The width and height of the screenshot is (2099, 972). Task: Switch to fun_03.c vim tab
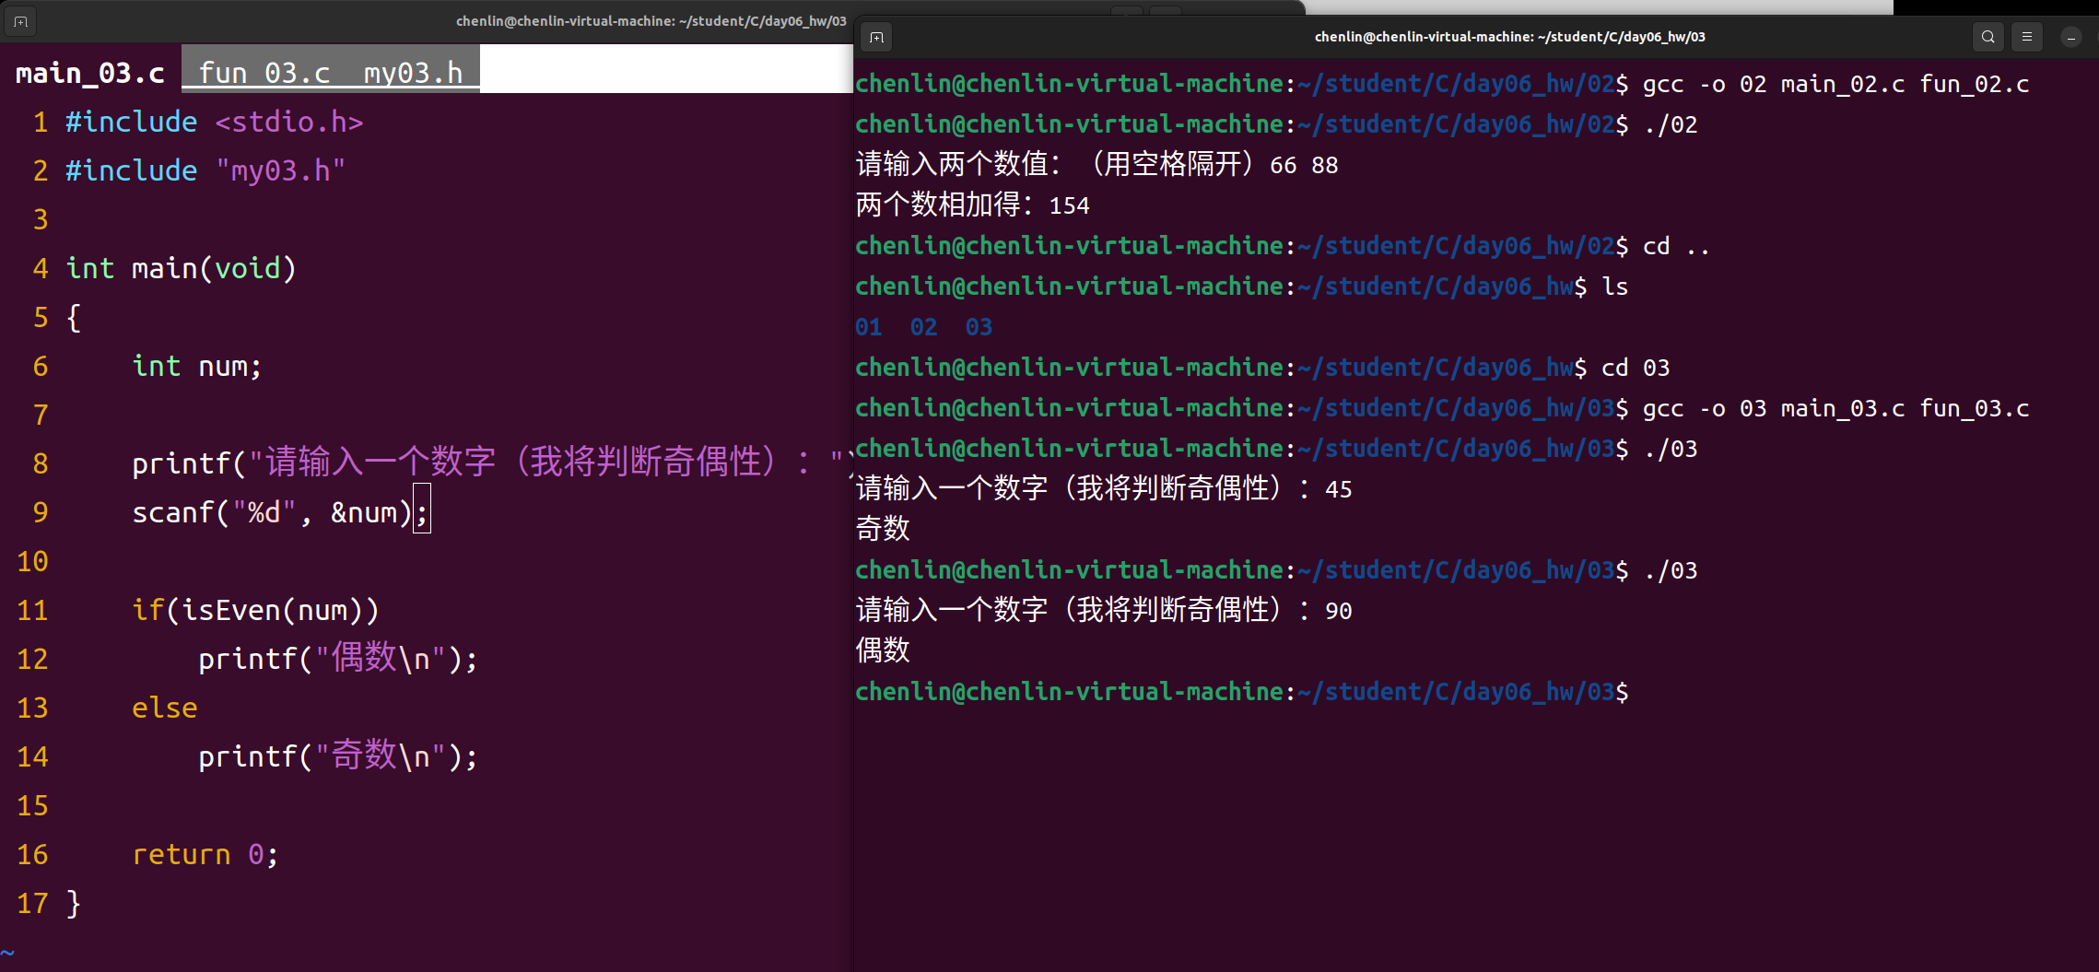264,73
